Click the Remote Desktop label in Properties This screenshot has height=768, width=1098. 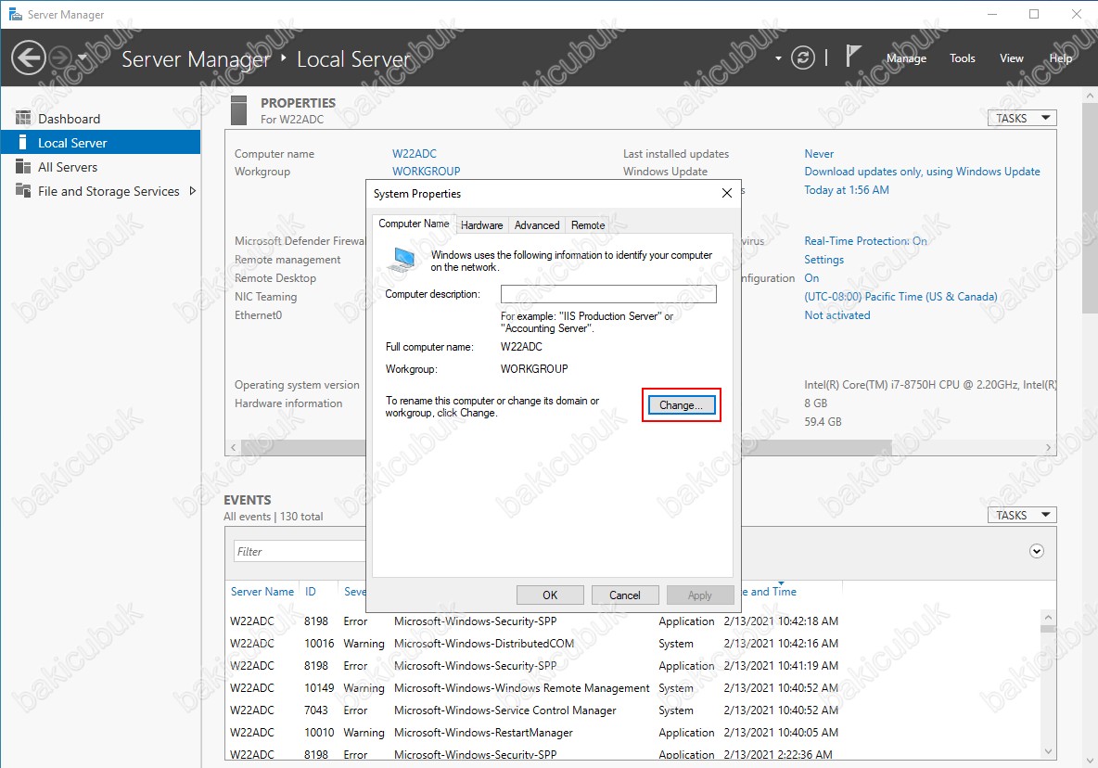click(275, 278)
